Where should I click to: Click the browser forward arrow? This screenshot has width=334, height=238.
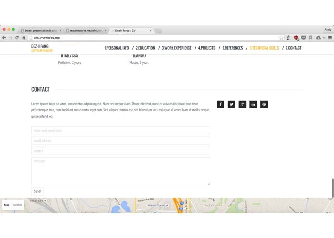(11, 38)
